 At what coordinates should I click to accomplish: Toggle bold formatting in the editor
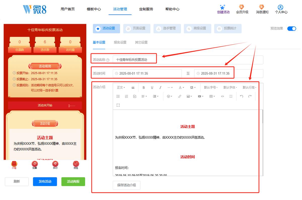[144, 88]
